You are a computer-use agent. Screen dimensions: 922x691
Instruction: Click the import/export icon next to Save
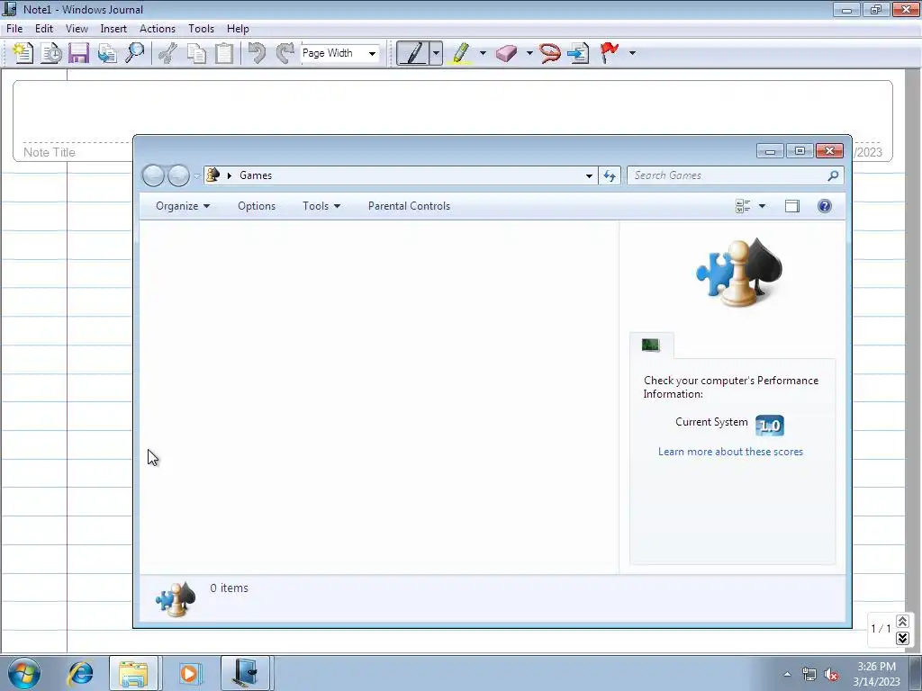(107, 53)
